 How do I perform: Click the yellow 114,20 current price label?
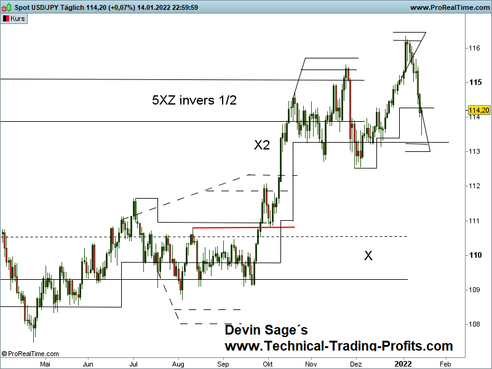[479, 110]
